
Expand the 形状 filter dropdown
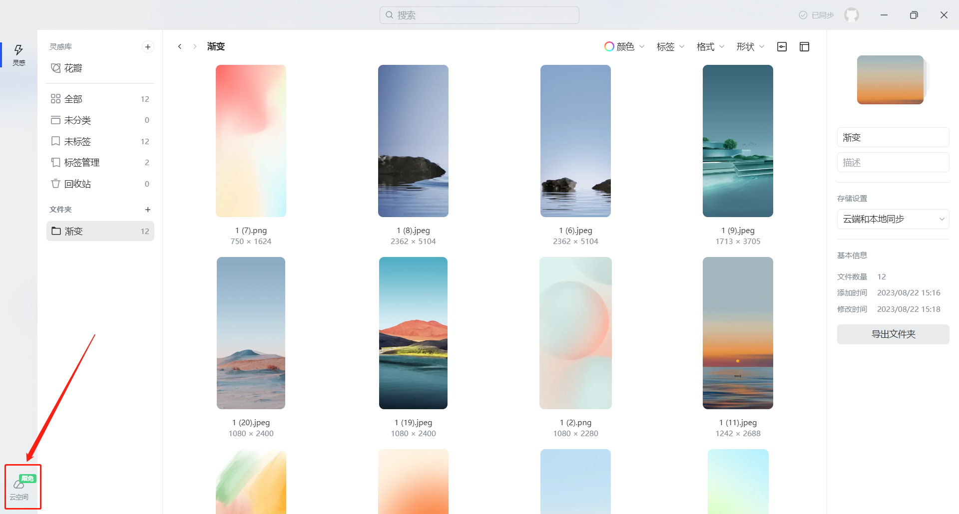pyautogui.click(x=750, y=46)
